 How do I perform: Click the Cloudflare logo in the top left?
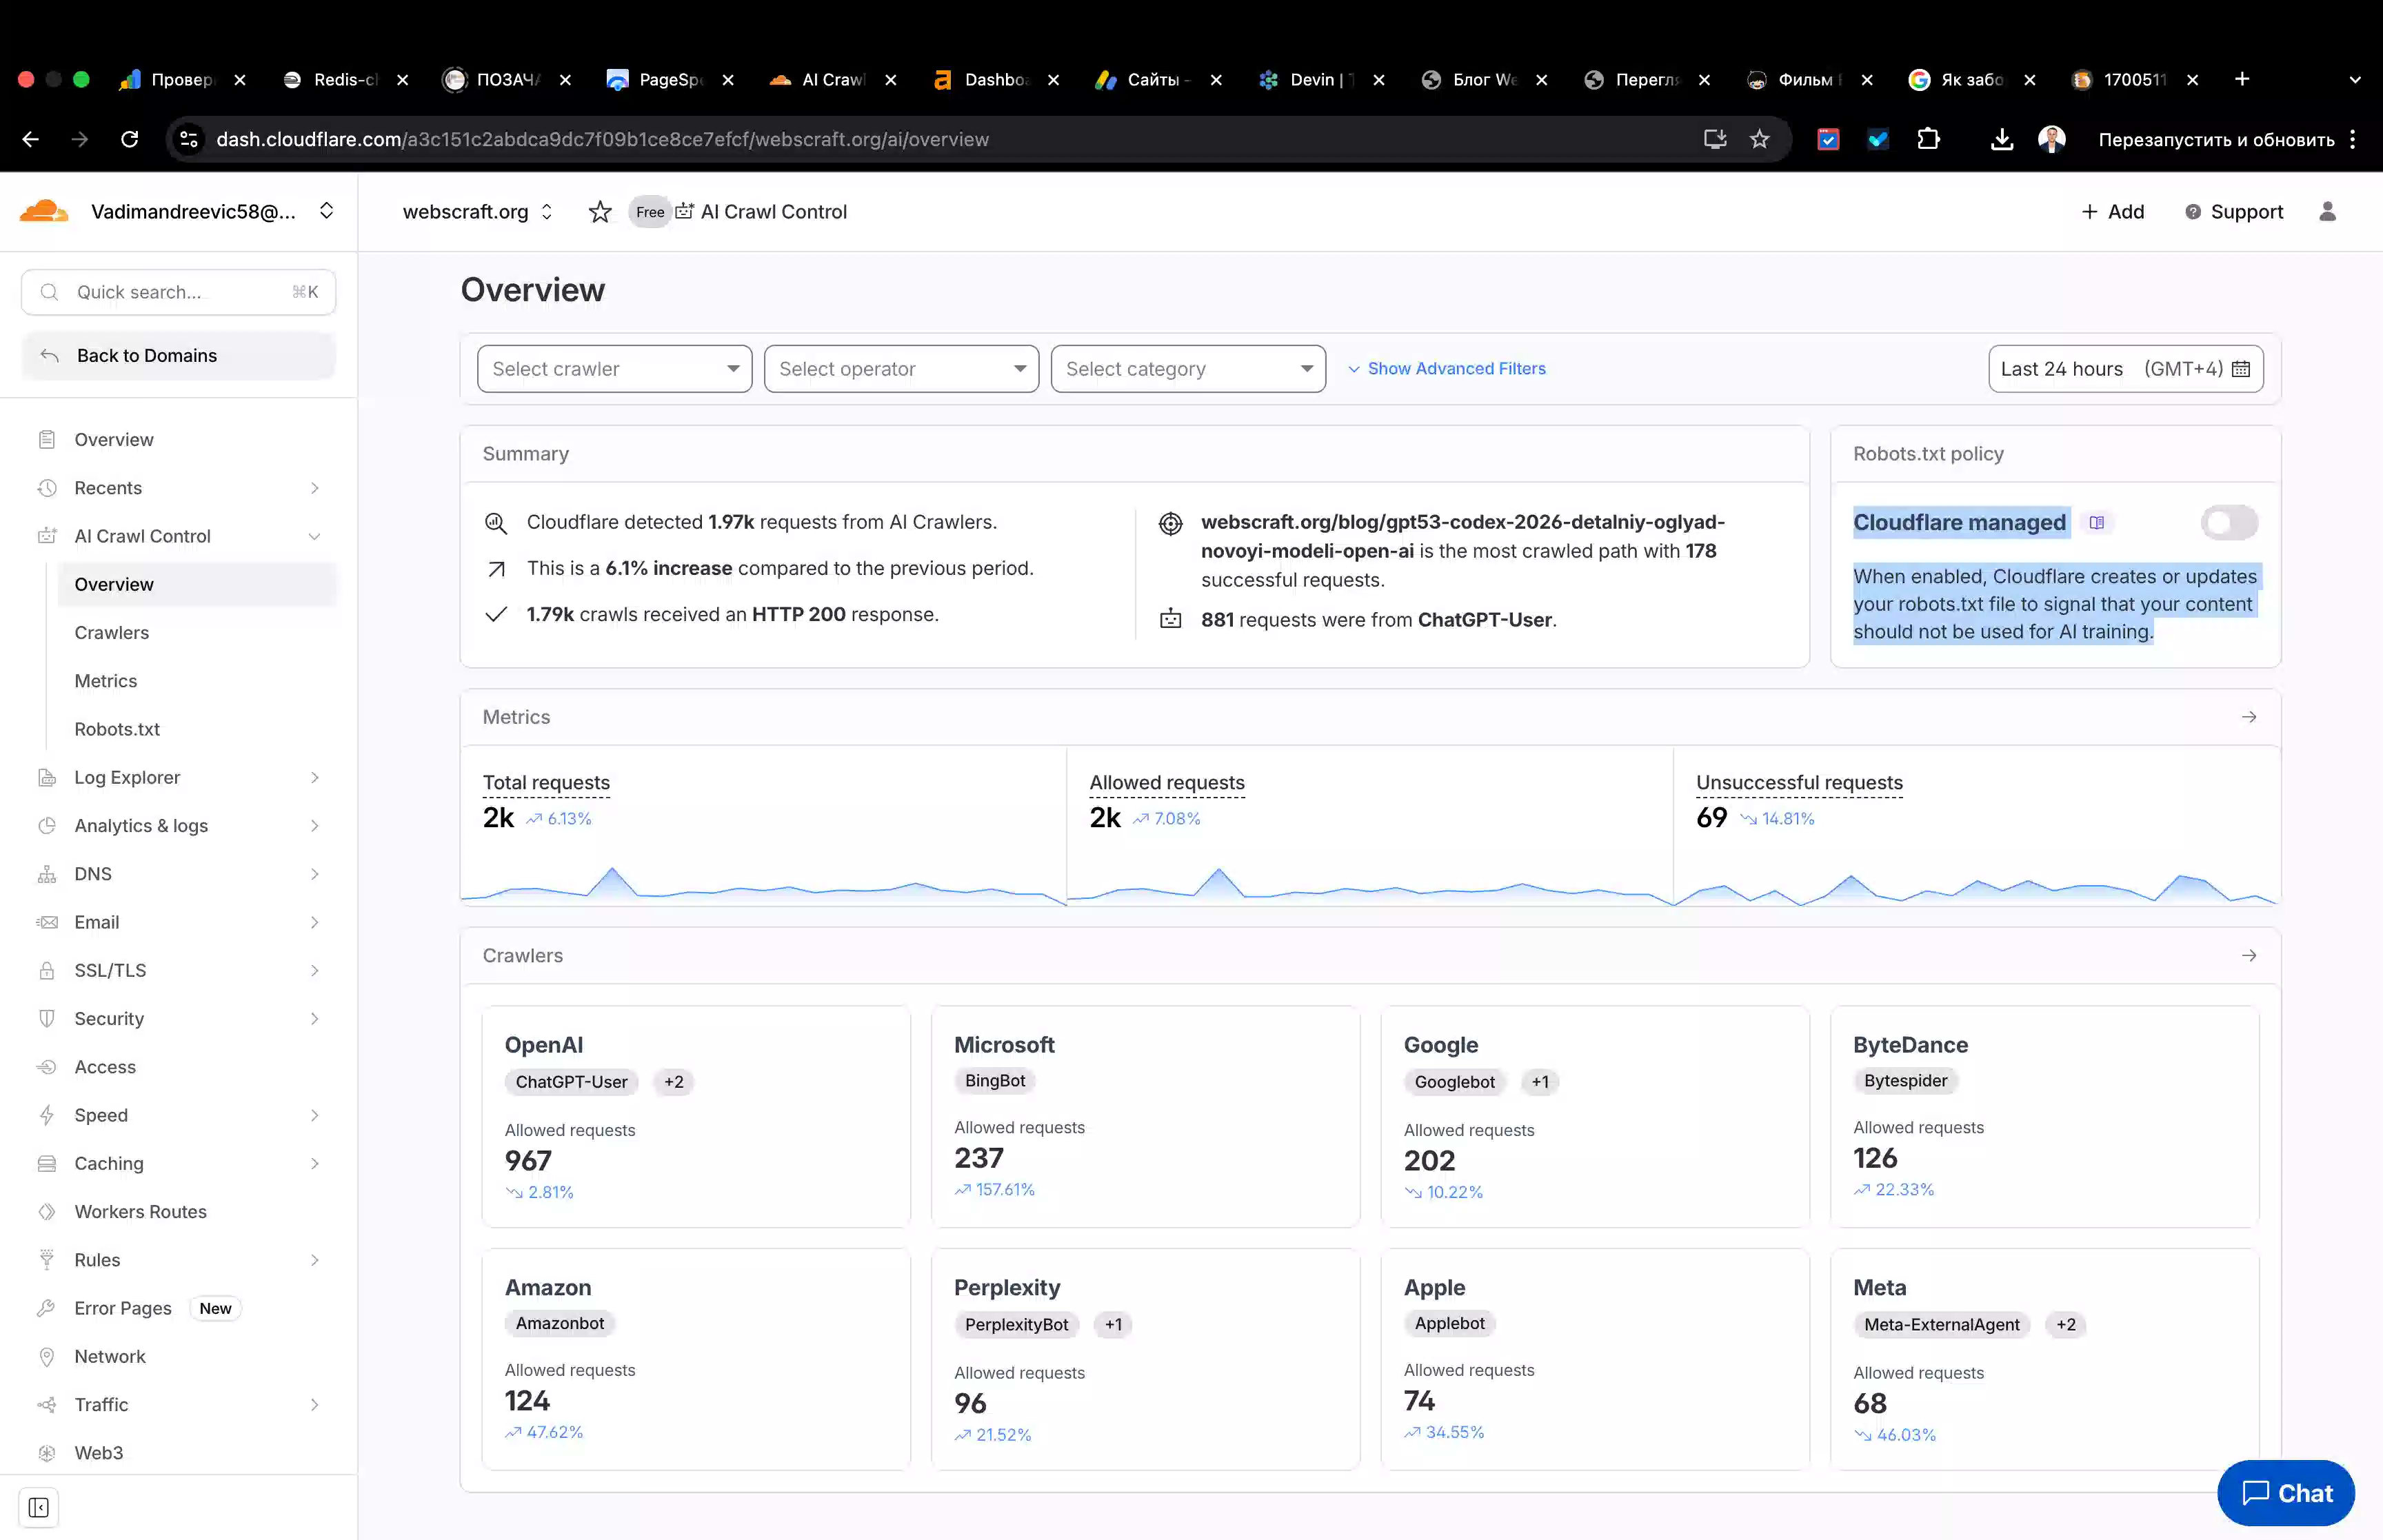coord(42,211)
